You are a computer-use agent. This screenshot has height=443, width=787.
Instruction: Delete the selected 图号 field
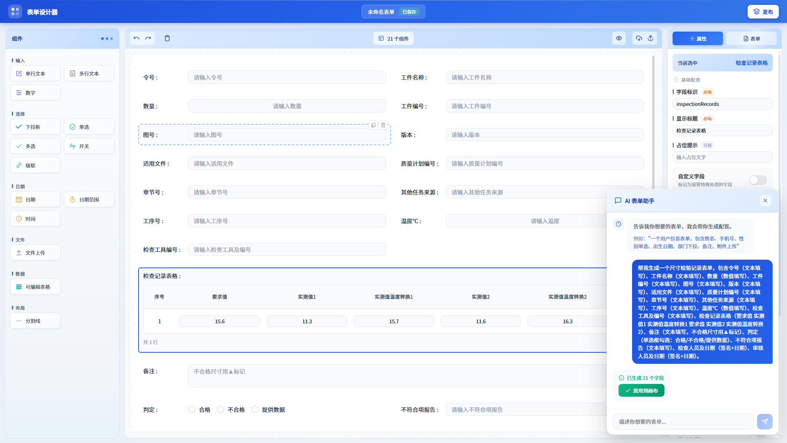(x=383, y=125)
